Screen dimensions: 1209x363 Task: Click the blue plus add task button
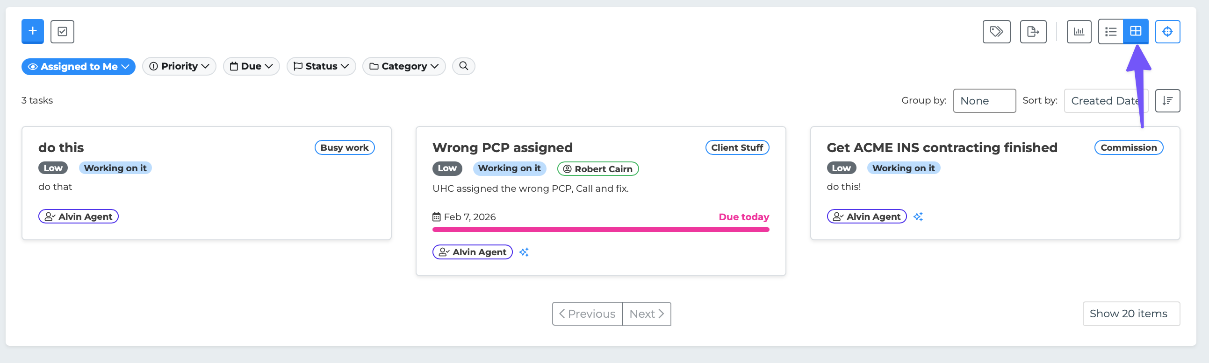coord(32,31)
